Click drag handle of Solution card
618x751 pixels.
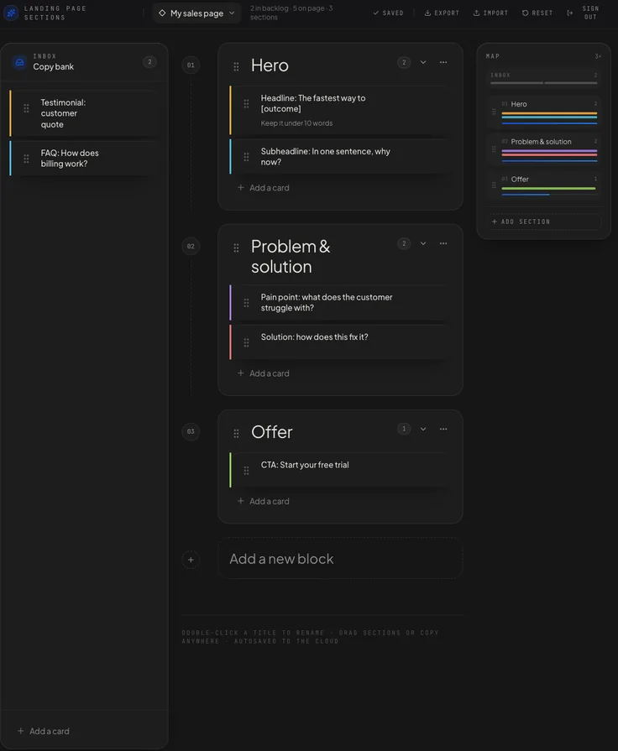point(246,342)
